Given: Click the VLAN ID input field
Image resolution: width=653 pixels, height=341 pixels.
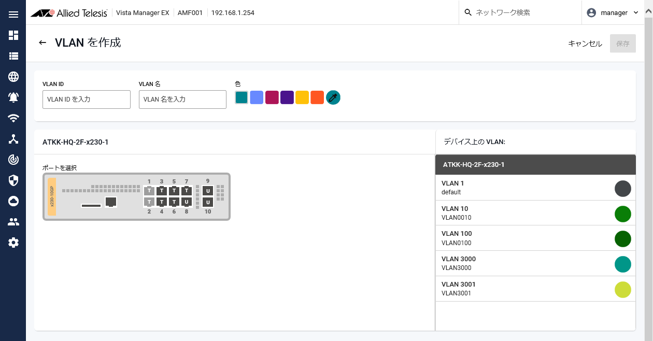Looking at the screenshot, I should (x=87, y=100).
